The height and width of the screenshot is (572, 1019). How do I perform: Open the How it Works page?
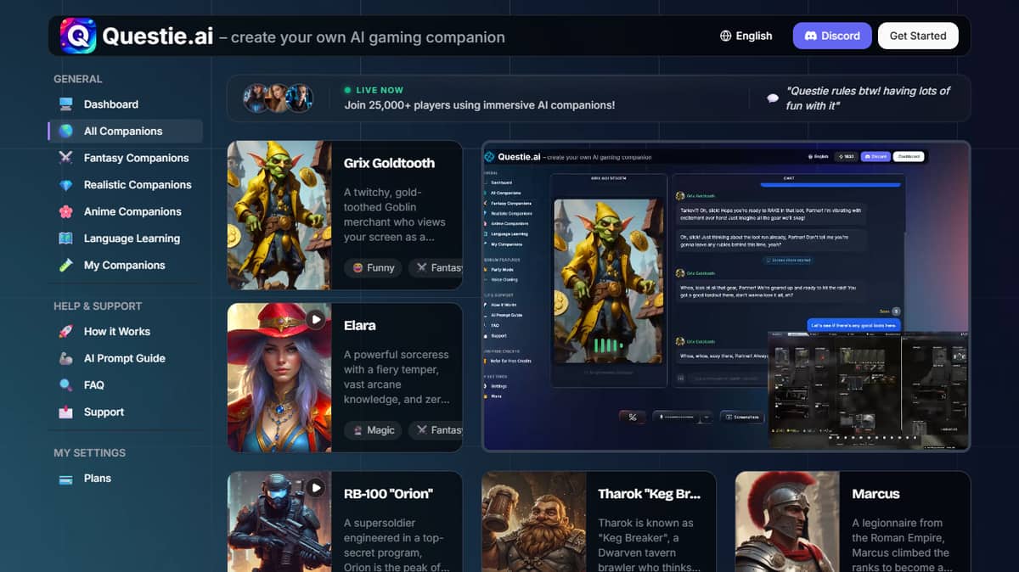pos(126,331)
